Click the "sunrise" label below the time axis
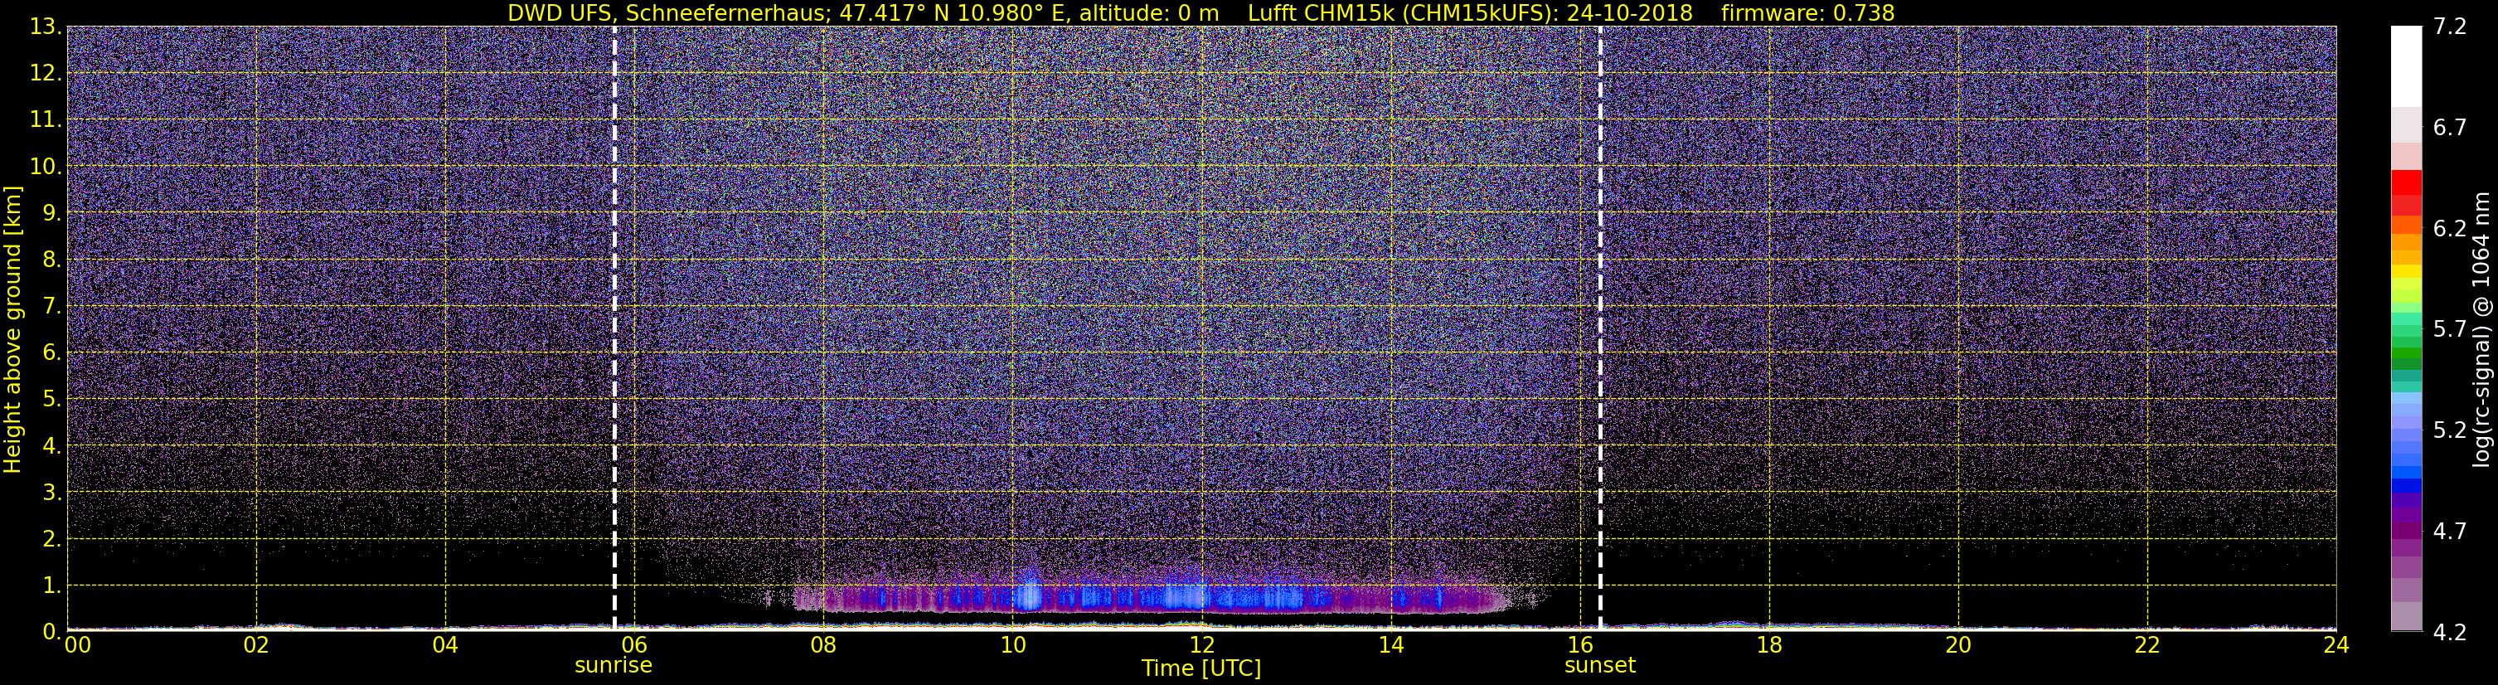This screenshot has height=685, width=2498. [613, 666]
